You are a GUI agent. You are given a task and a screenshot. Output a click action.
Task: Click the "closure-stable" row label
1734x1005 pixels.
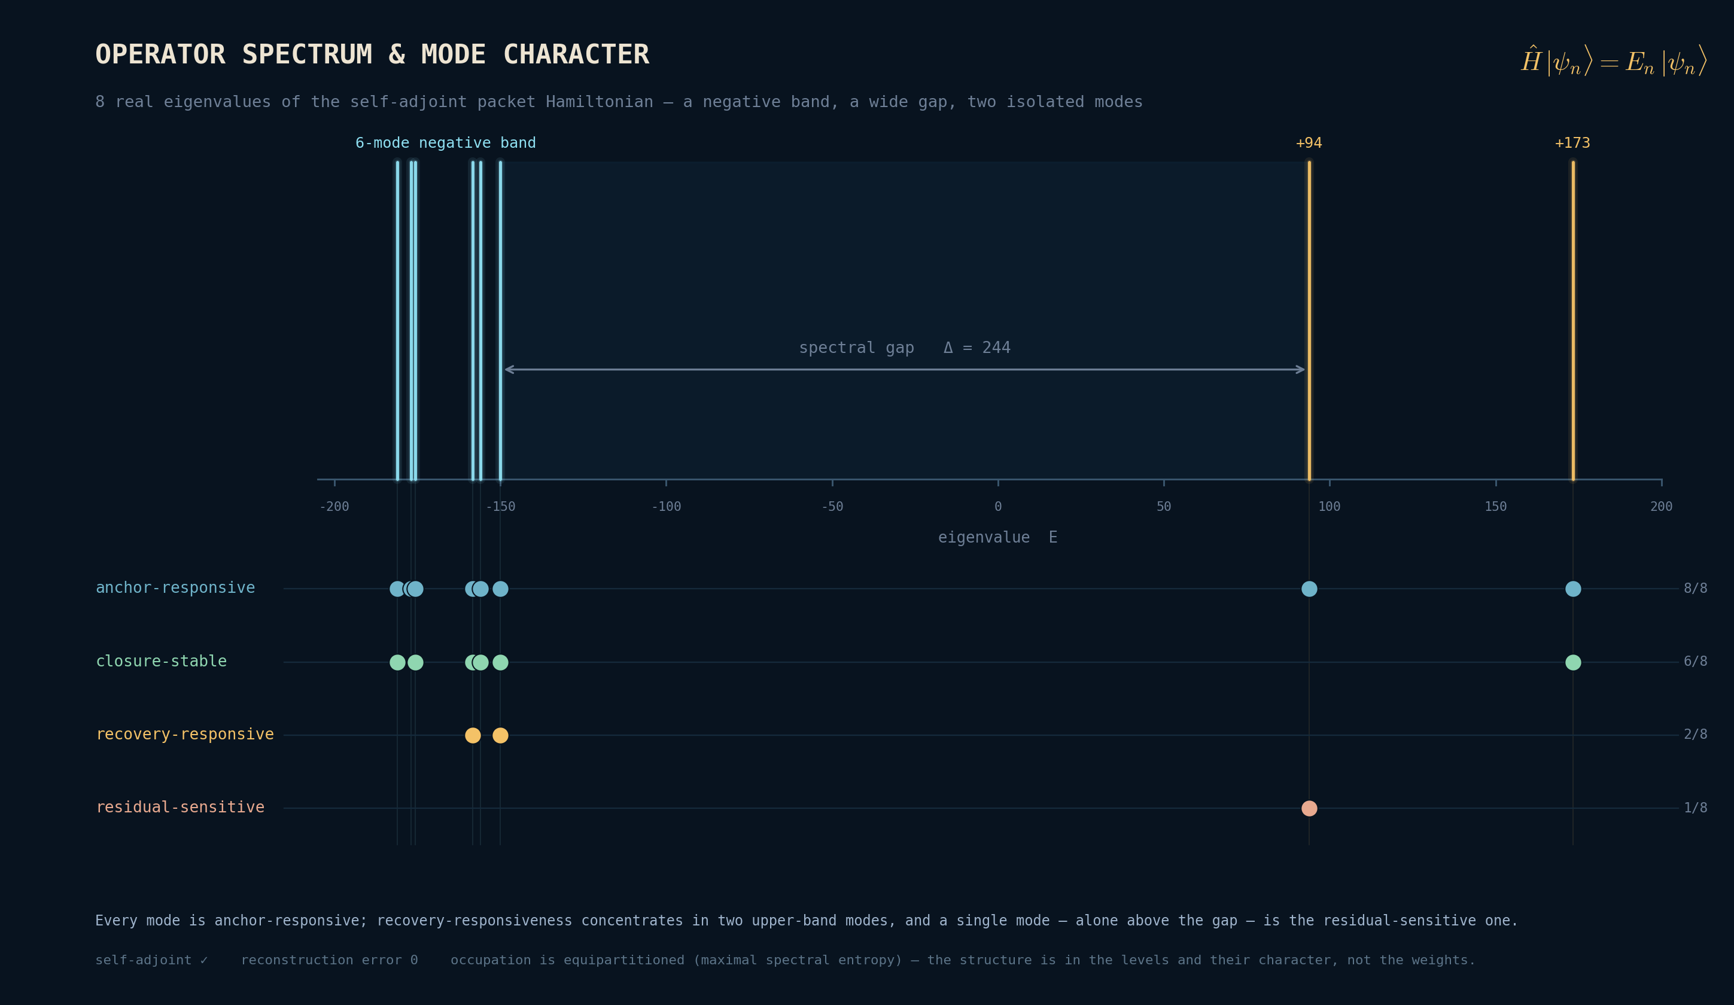(161, 661)
